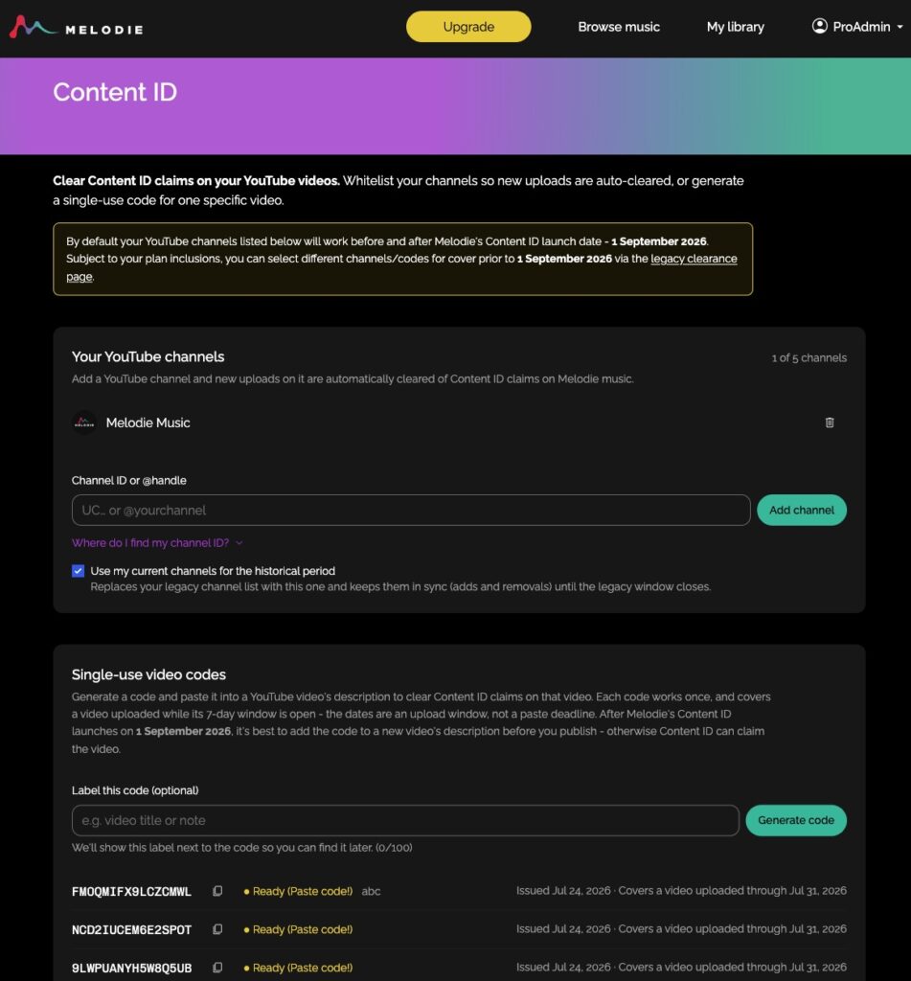Screen dimensions: 911x981
Task: Open the legacy clearance page link
Action: 694,259
